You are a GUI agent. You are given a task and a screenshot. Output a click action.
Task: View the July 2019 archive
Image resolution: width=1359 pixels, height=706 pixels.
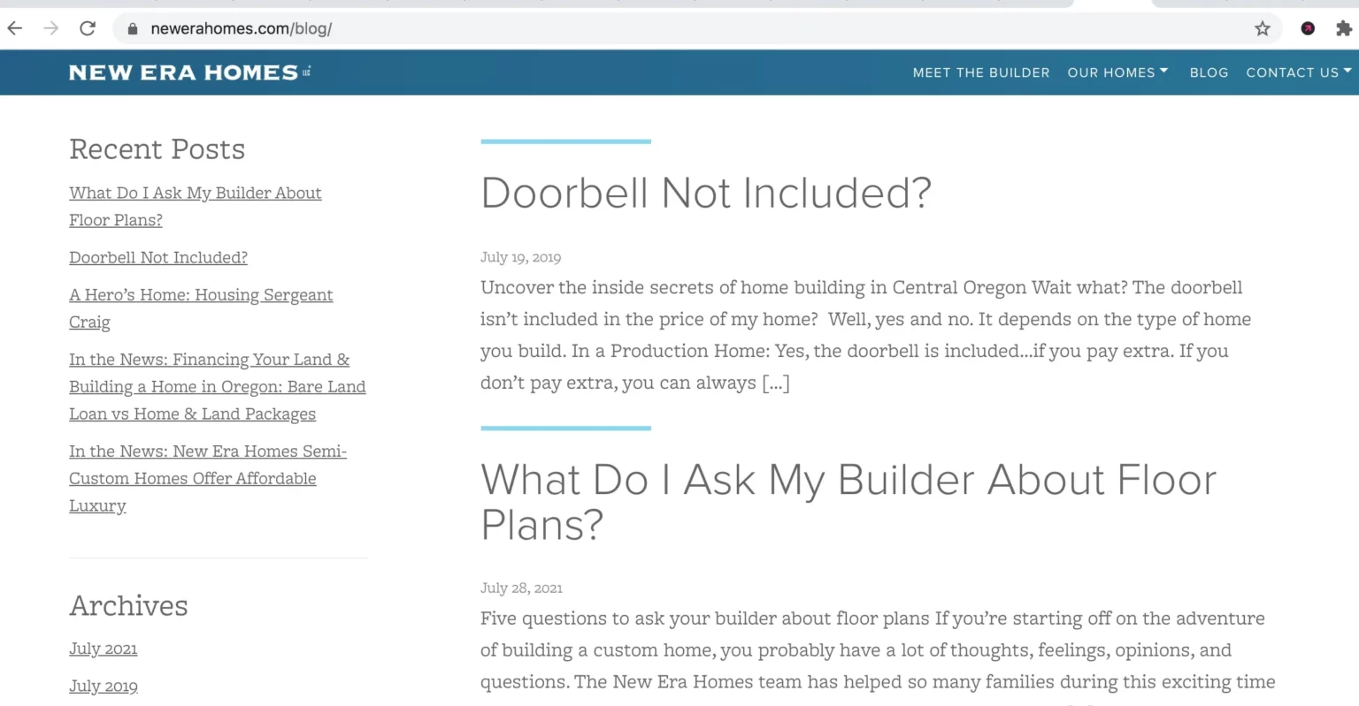(x=104, y=686)
